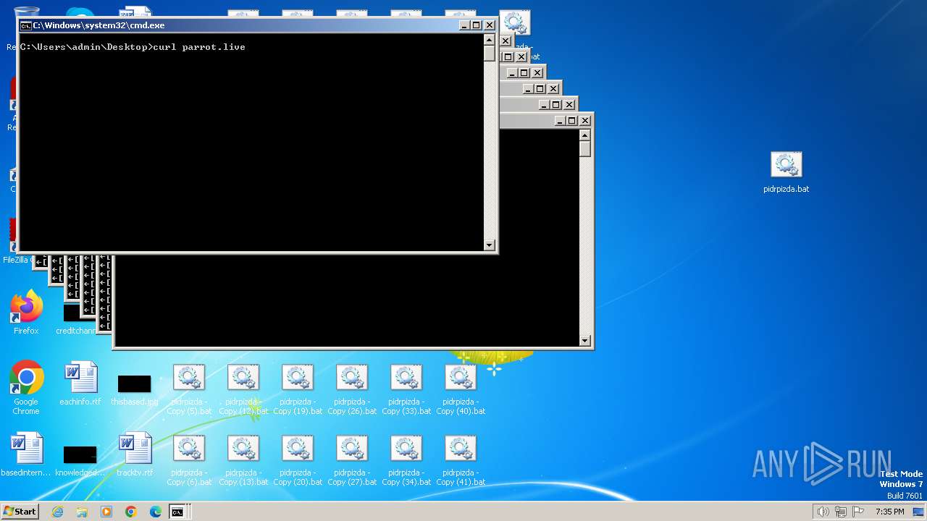
Task: Open pidrpizda - Copy (33).bat
Action: coord(406,389)
